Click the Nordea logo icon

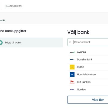72,90
